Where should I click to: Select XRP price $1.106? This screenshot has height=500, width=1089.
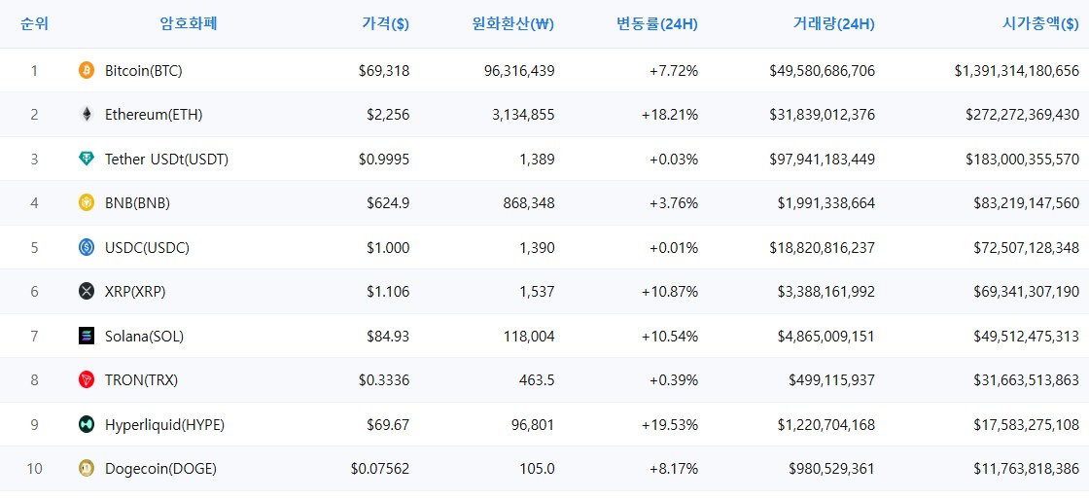[x=388, y=292]
